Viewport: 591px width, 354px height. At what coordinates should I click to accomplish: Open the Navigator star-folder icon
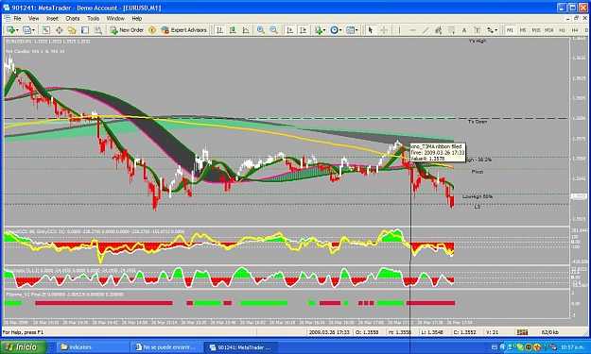click(x=72, y=29)
